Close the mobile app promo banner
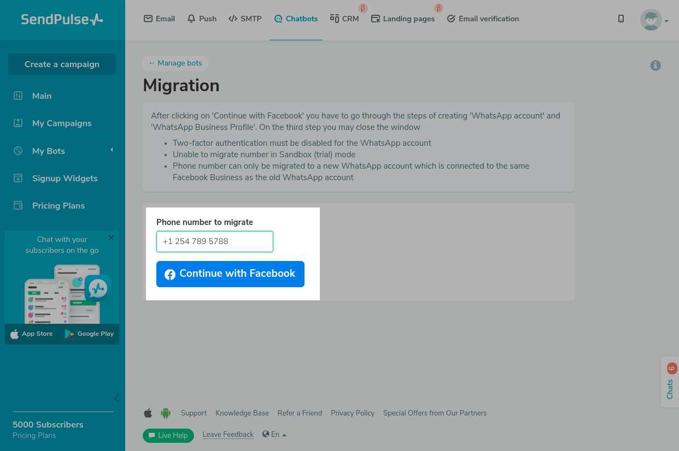The width and height of the screenshot is (679, 451). coord(112,238)
